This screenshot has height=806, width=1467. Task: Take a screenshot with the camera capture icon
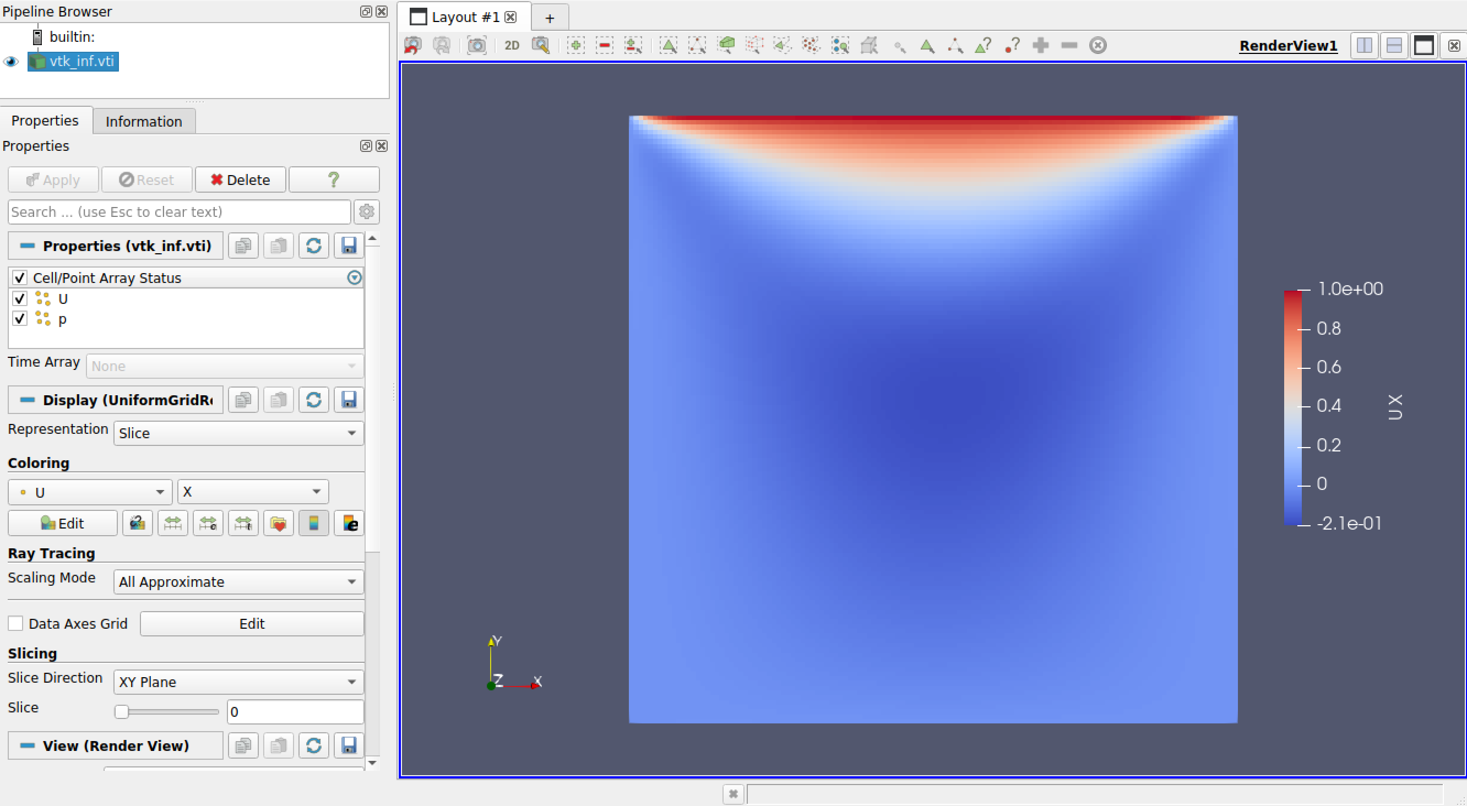pos(477,46)
